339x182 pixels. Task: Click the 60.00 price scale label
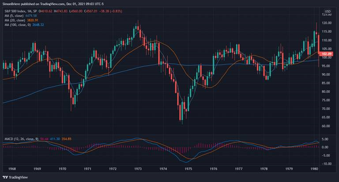(x=328, y=126)
